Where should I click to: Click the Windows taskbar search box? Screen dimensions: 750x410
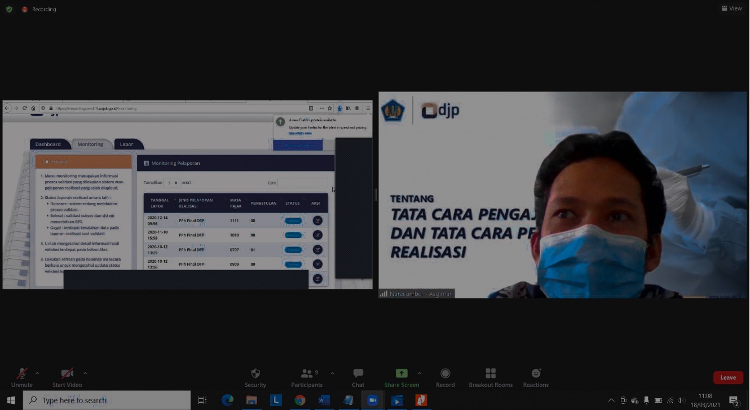[x=107, y=400]
